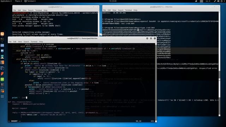This screenshot has width=226, height=127.
Task: Click the '-- INSERT --' vim status text
Action: [x=14, y=121]
